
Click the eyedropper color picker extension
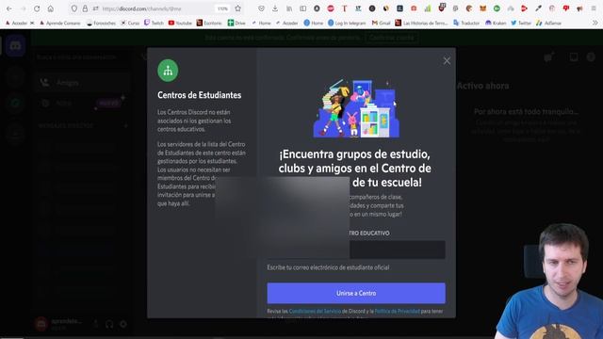(x=538, y=8)
